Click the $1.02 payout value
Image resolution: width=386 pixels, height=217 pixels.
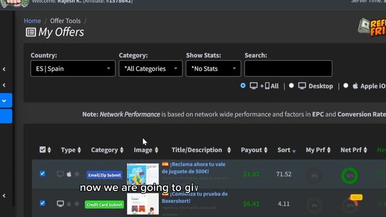pos(251,174)
